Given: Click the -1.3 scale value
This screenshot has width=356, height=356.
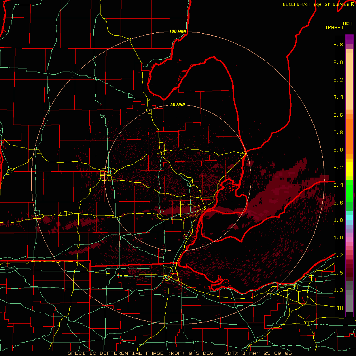Looking at the screenshot, I should 337,290.
